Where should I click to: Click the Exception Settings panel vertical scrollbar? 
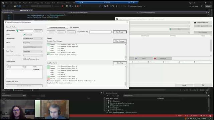(x=209, y=105)
